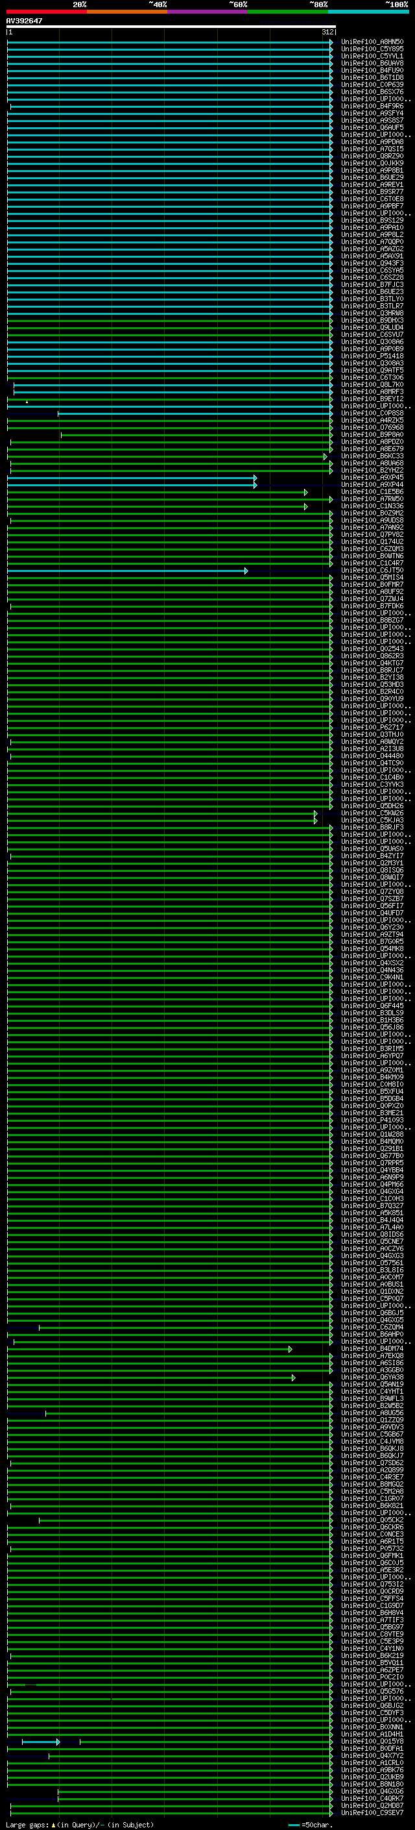Screen dimensions: 415x1830
Task: Select the UniRef100_A8MRF3 label
Action: click(x=372, y=392)
